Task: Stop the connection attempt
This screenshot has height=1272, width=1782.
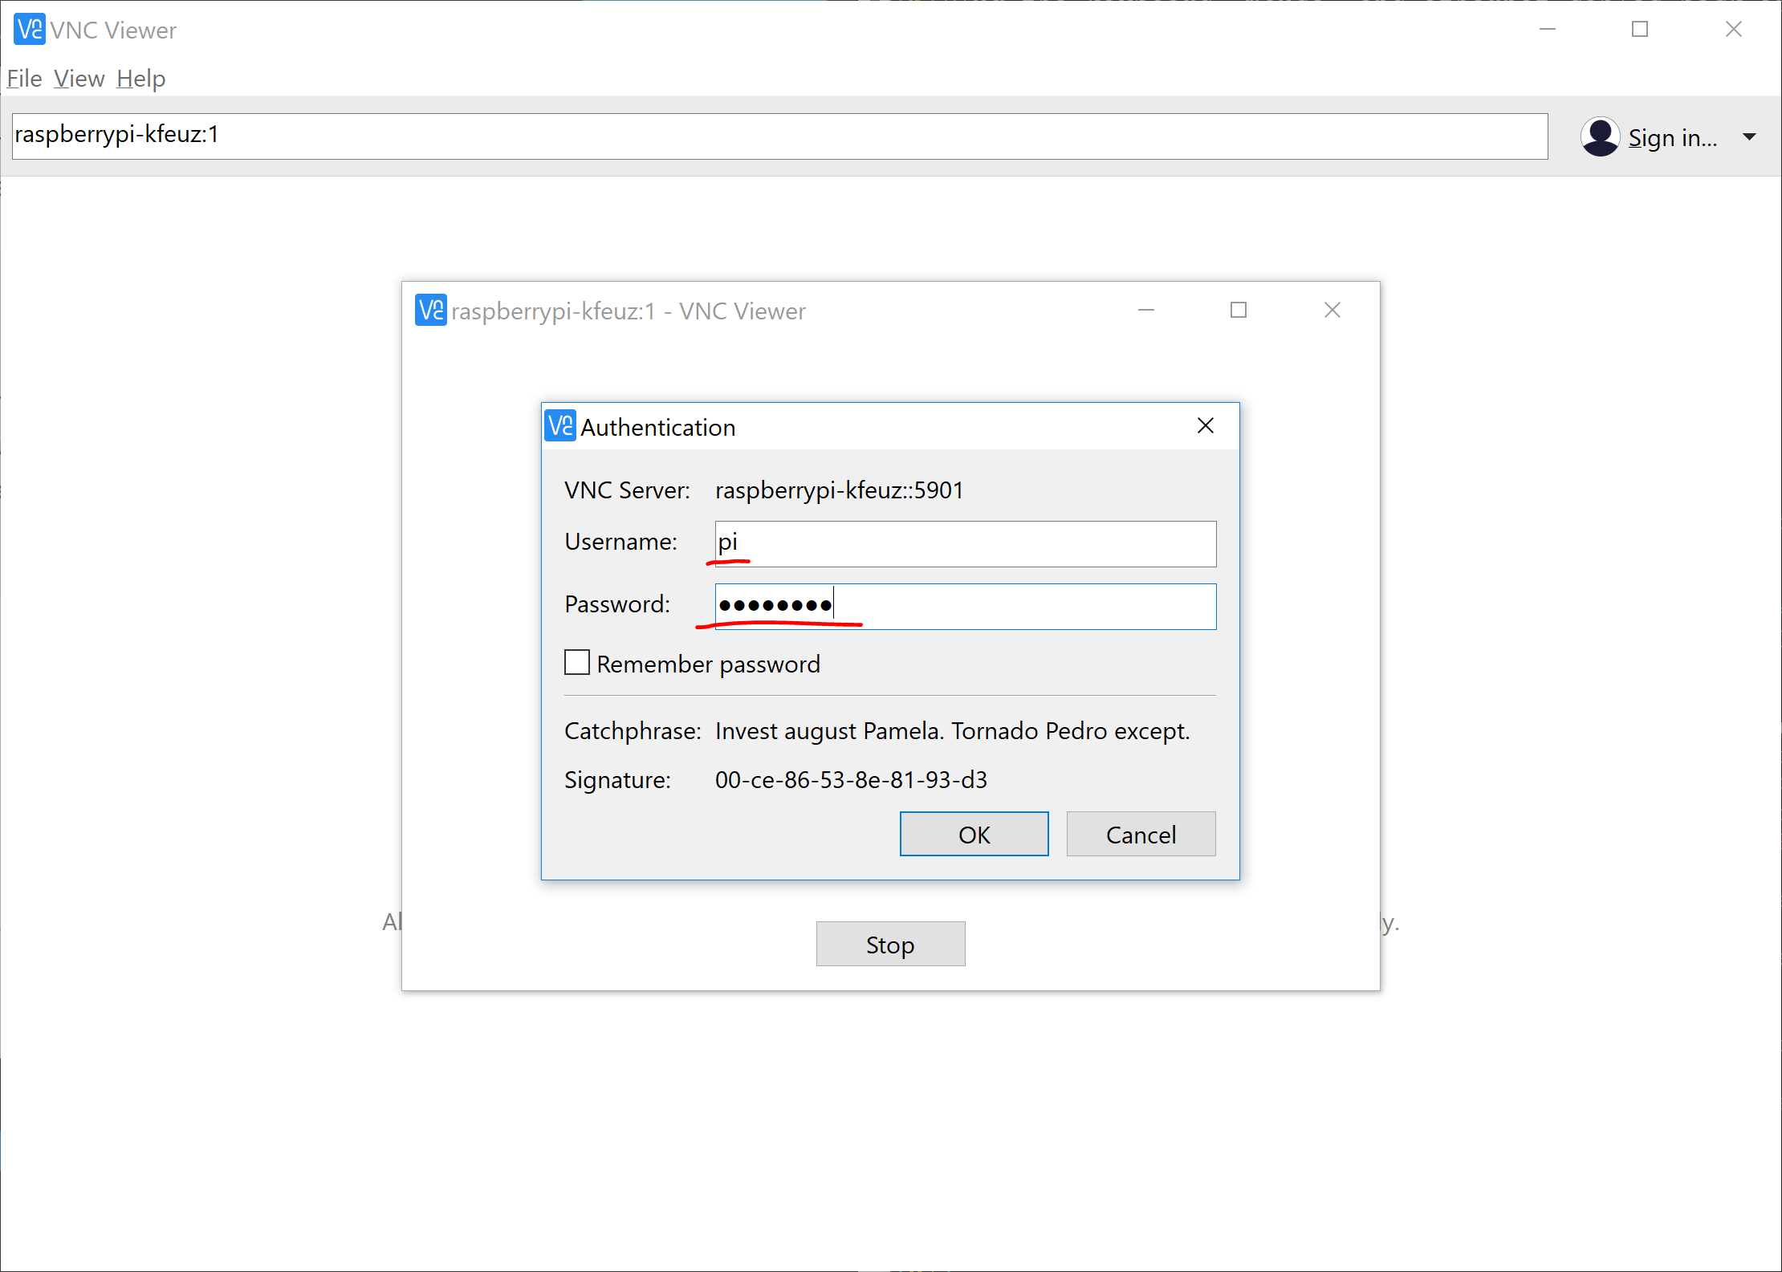Action: 890,944
